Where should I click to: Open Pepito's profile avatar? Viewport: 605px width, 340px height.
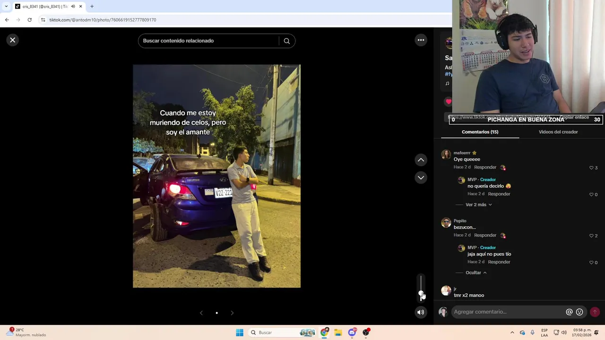point(446,223)
